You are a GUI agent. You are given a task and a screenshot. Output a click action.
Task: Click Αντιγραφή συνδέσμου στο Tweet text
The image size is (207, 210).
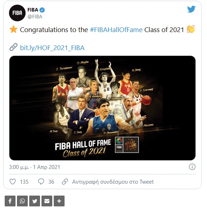click(113, 182)
